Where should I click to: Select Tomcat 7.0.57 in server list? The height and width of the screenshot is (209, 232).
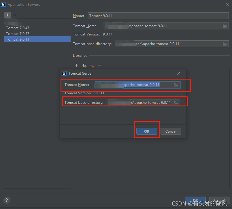(37, 34)
